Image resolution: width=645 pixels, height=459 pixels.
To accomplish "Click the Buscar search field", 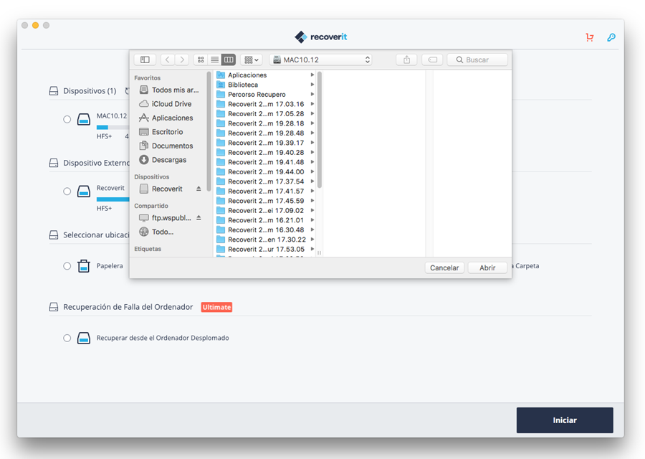I will [x=477, y=60].
